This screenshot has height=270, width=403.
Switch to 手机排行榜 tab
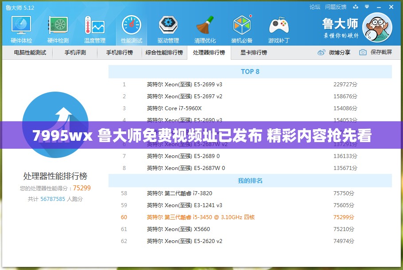pyautogui.click(x=120, y=53)
